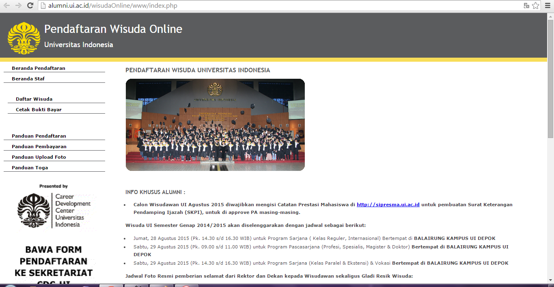Open the translate page icon
554x287 pixels.
point(526,6)
